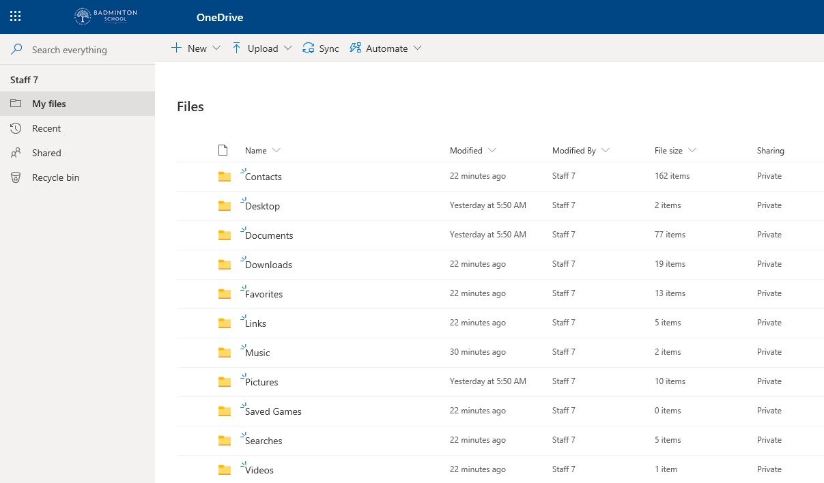This screenshot has height=483, width=824.
Task: Open the File size column dropdown
Action: [692, 151]
